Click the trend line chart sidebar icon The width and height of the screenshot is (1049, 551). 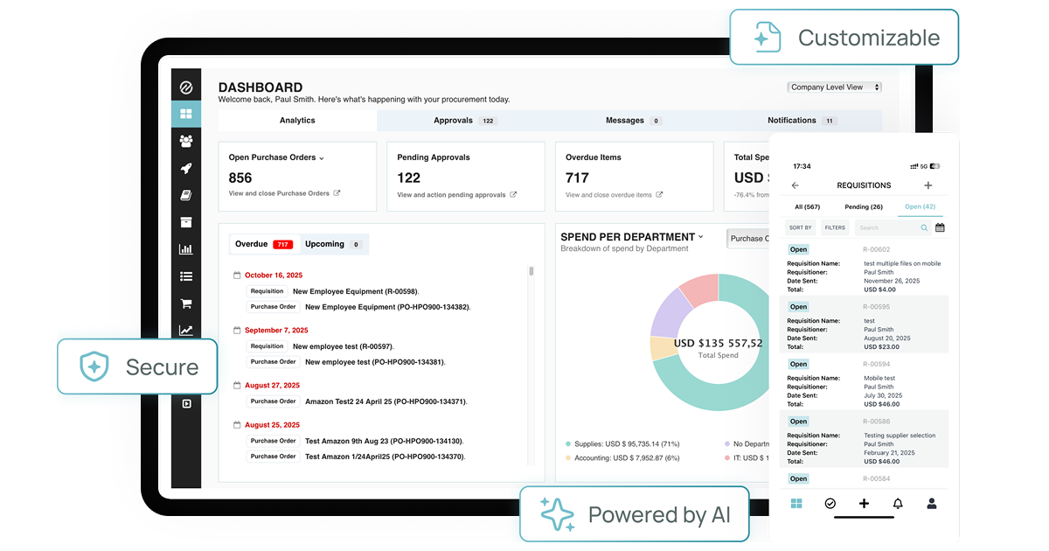pyautogui.click(x=186, y=331)
